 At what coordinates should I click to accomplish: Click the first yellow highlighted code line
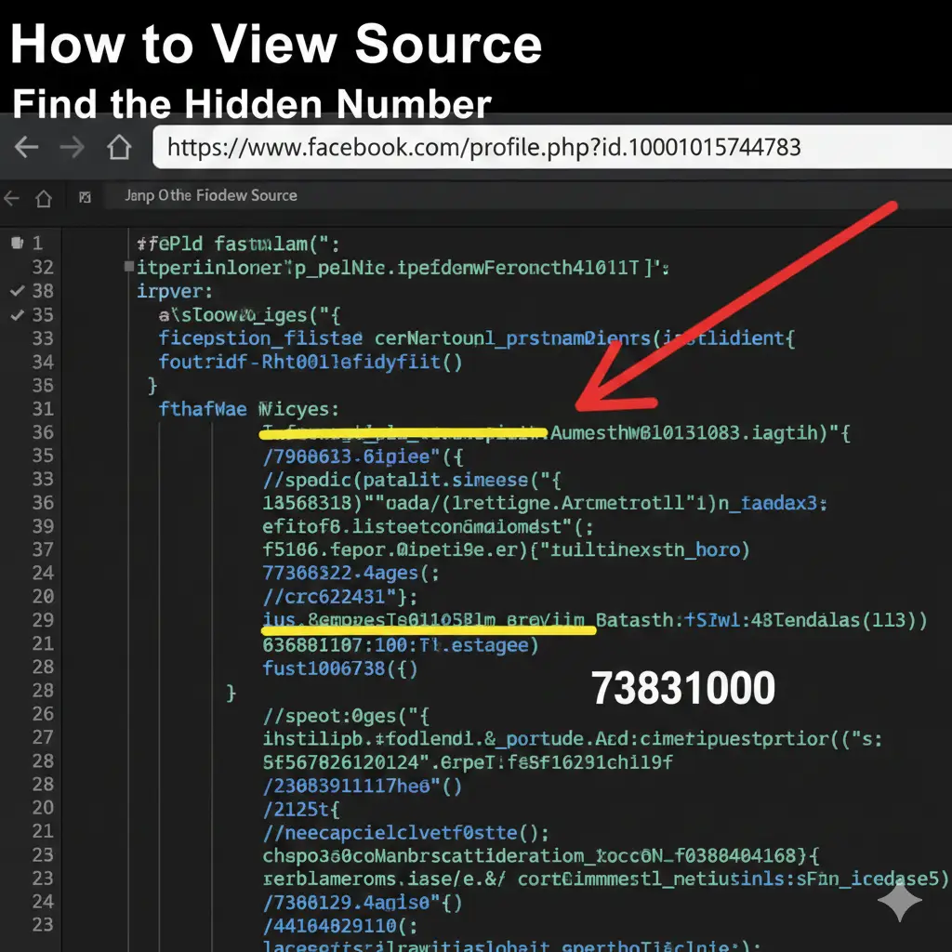tap(402, 431)
